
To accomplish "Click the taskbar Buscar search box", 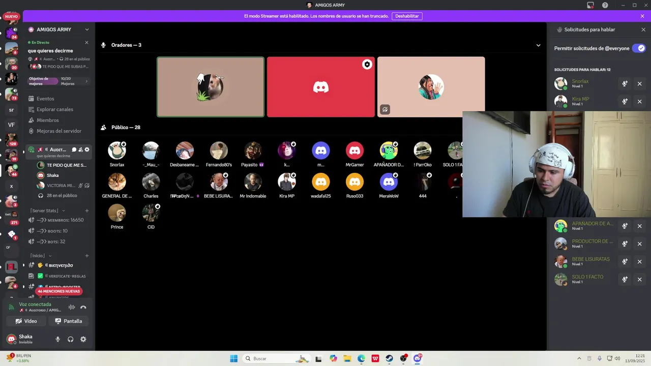I will coord(276,358).
